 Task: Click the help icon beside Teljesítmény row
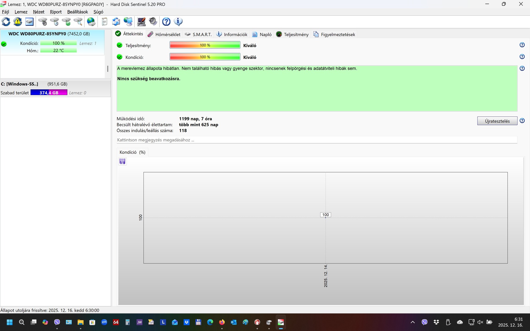click(x=522, y=45)
